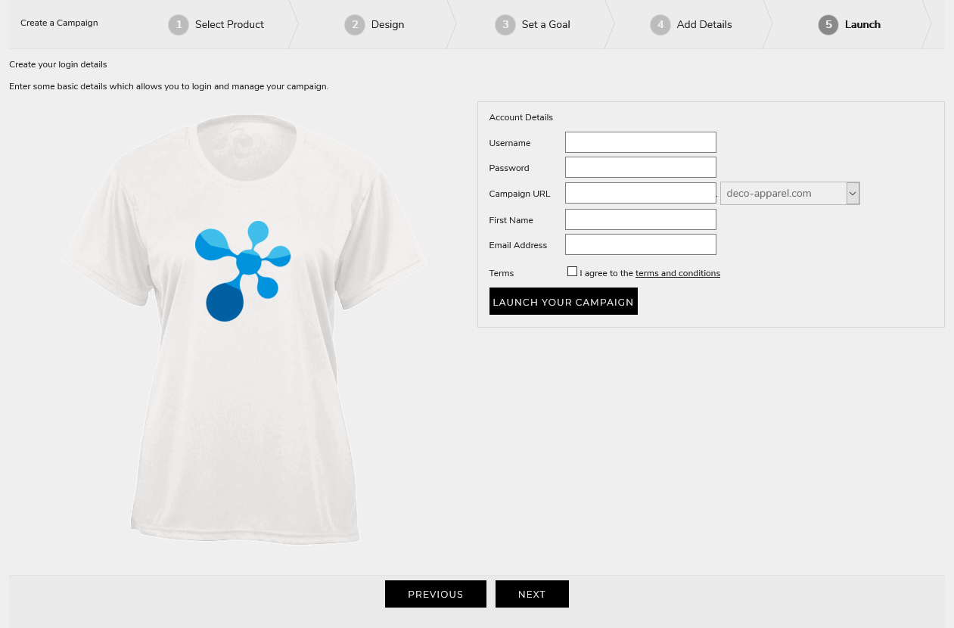Click the step 2 circle icon

(x=355, y=25)
